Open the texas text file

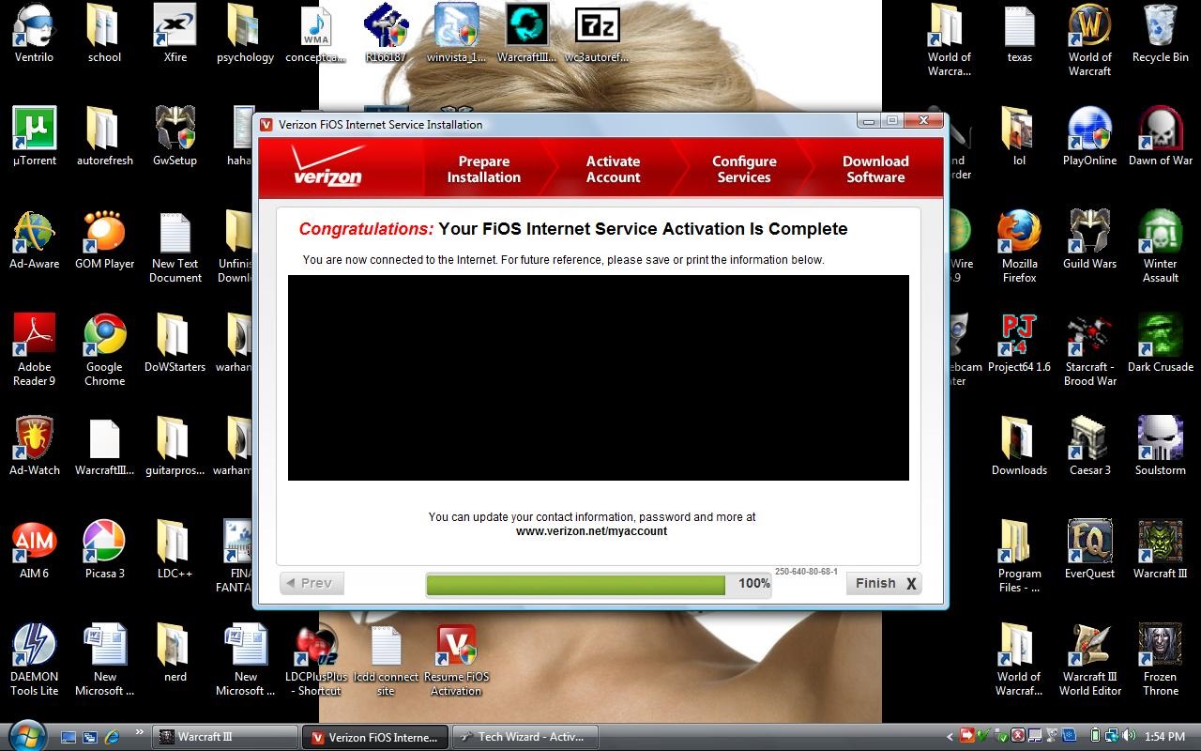click(x=1019, y=35)
